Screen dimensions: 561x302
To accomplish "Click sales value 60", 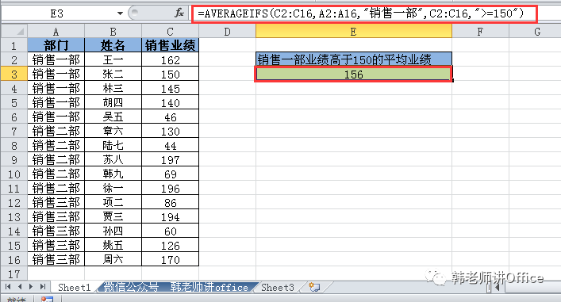I will 171,231.
